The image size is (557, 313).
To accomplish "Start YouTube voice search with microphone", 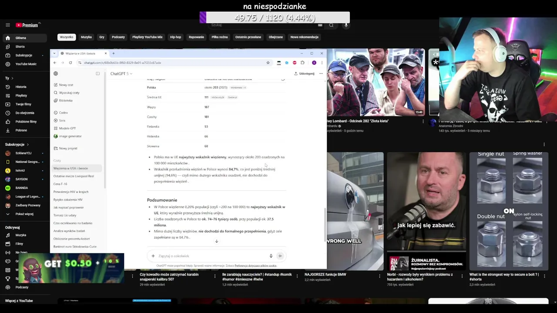I will point(346,25).
